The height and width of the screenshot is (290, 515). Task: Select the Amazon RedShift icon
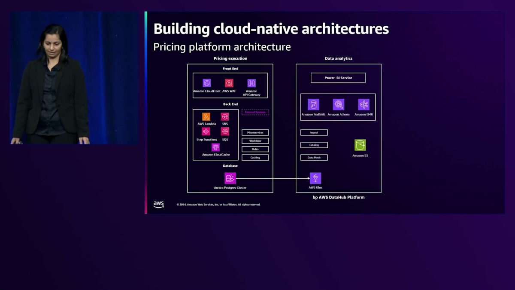pyautogui.click(x=313, y=104)
